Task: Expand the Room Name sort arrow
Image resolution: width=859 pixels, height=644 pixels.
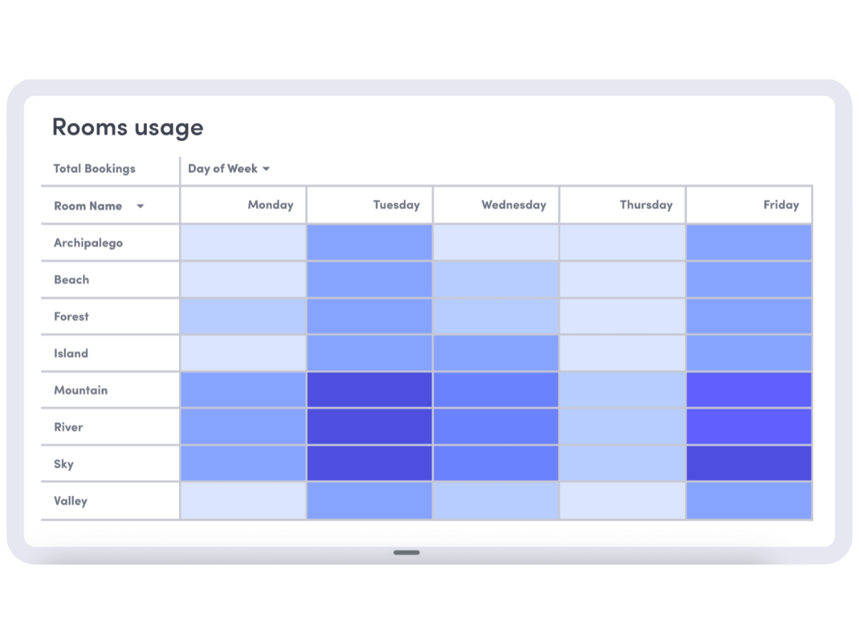Action: coord(140,207)
